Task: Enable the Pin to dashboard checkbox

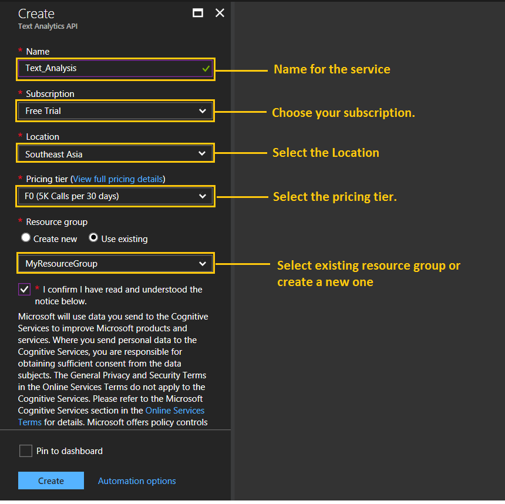Action: [25, 451]
